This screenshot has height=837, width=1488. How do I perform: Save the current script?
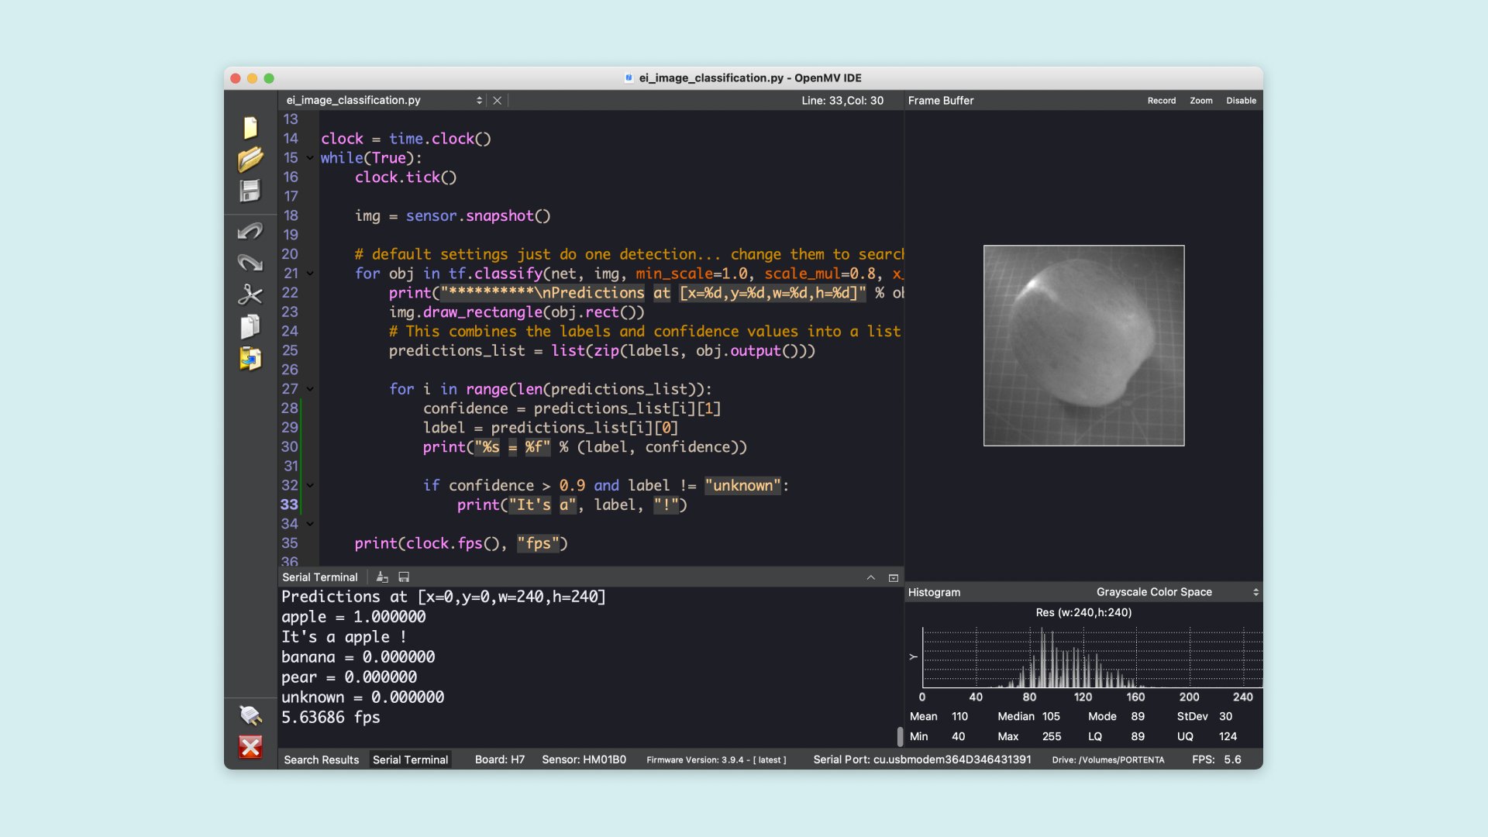click(250, 191)
